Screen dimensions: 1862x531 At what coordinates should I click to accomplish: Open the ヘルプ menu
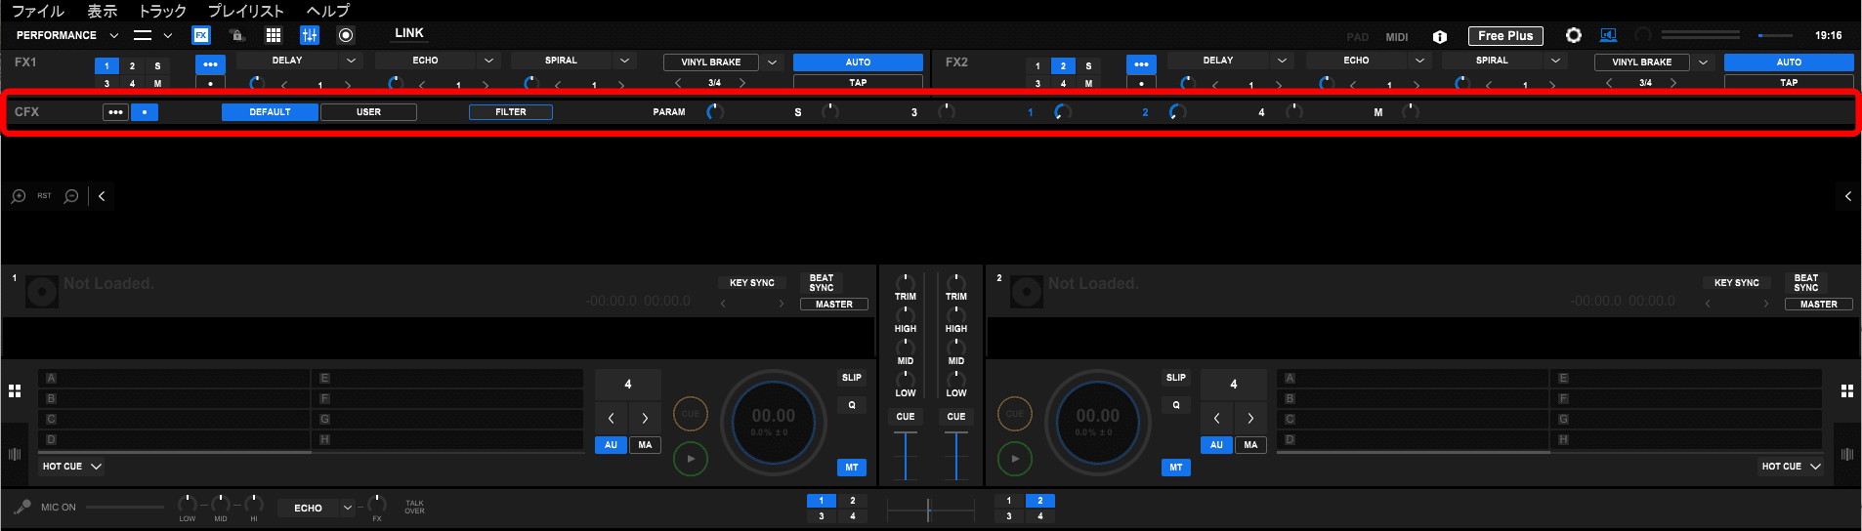pyautogui.click(x=327, y=11)
